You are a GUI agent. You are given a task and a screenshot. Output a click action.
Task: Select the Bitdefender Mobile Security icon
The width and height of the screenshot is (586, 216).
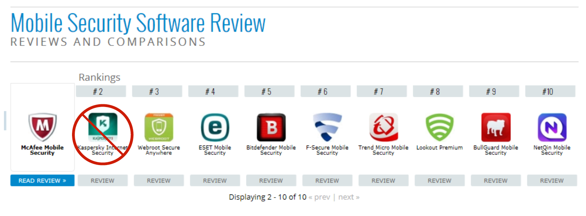point(271,127)
